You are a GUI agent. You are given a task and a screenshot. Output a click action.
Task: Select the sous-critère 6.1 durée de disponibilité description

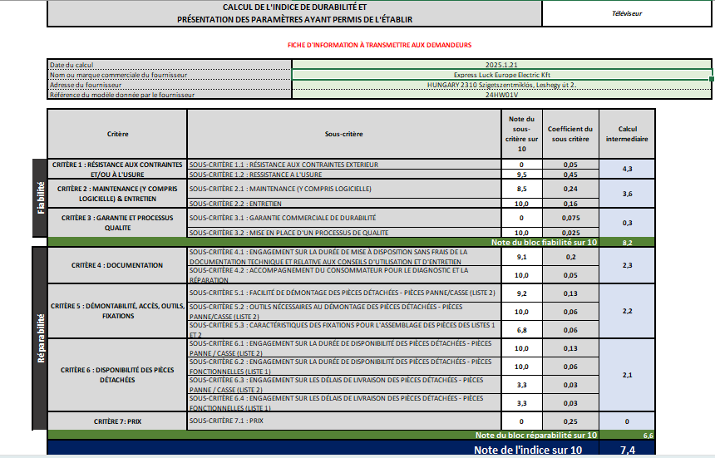coord(344,347)
